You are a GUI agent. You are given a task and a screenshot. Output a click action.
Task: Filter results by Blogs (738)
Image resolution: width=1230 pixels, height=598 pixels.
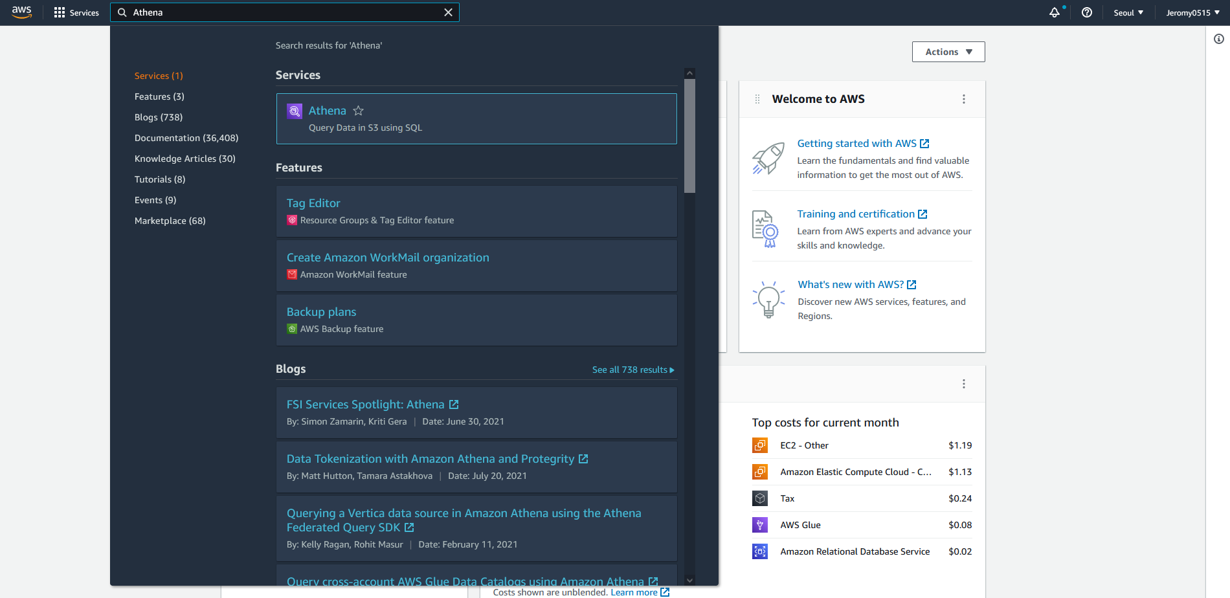point(159,117)
